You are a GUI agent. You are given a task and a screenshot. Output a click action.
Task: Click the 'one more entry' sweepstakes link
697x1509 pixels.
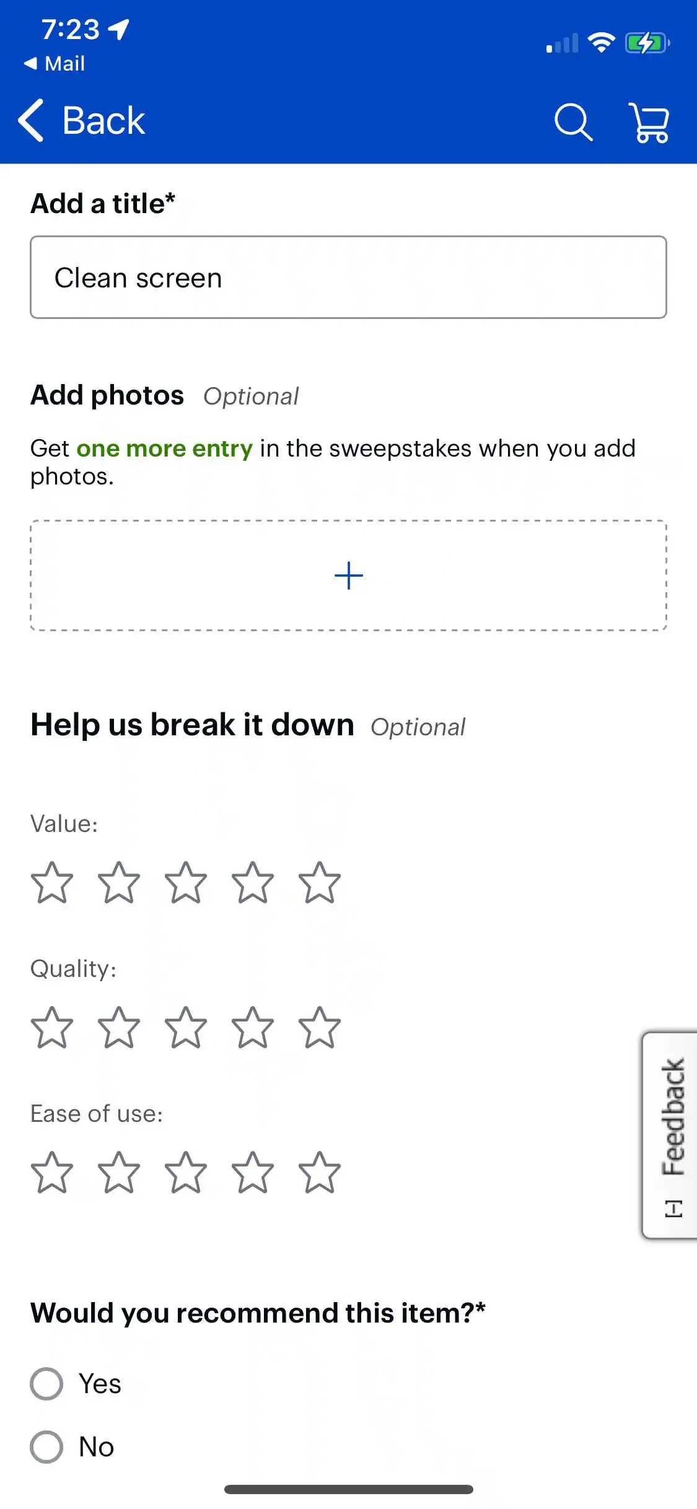(x=164, y=448)
